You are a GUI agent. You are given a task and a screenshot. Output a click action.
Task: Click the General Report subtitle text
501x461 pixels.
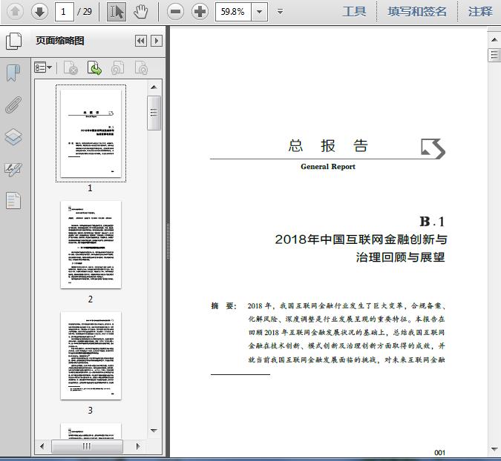(x=328, y=167)
